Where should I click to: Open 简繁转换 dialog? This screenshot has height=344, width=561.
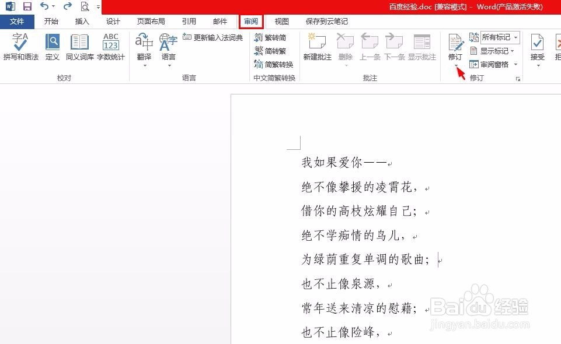[274, 65]
